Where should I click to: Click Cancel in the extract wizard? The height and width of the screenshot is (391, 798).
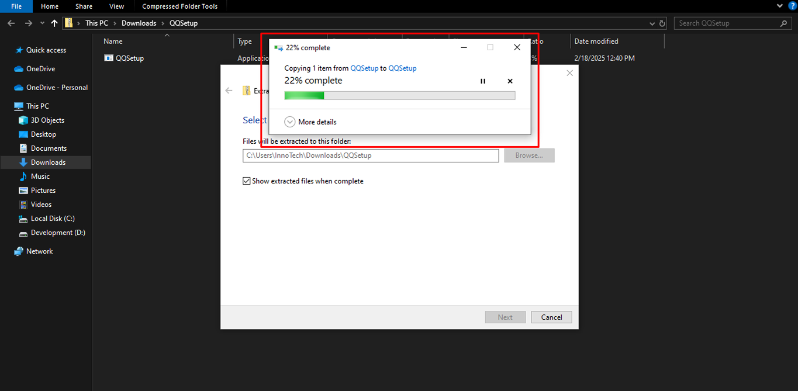(551, 317)
